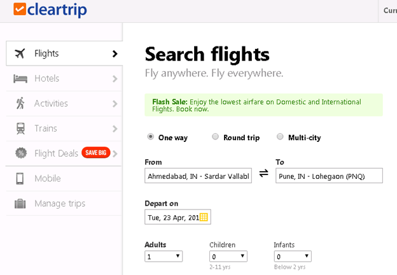Click the percent Flight Deals icon

20,153
